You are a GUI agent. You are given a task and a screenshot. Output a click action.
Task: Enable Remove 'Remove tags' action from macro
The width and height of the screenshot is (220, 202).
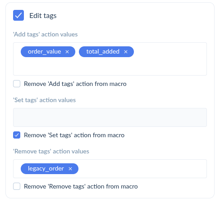click(x=17, y=186)
